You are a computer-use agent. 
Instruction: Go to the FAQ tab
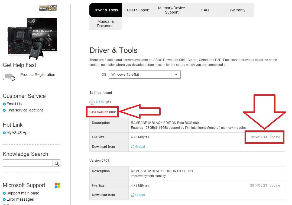[x=205, y=10]
